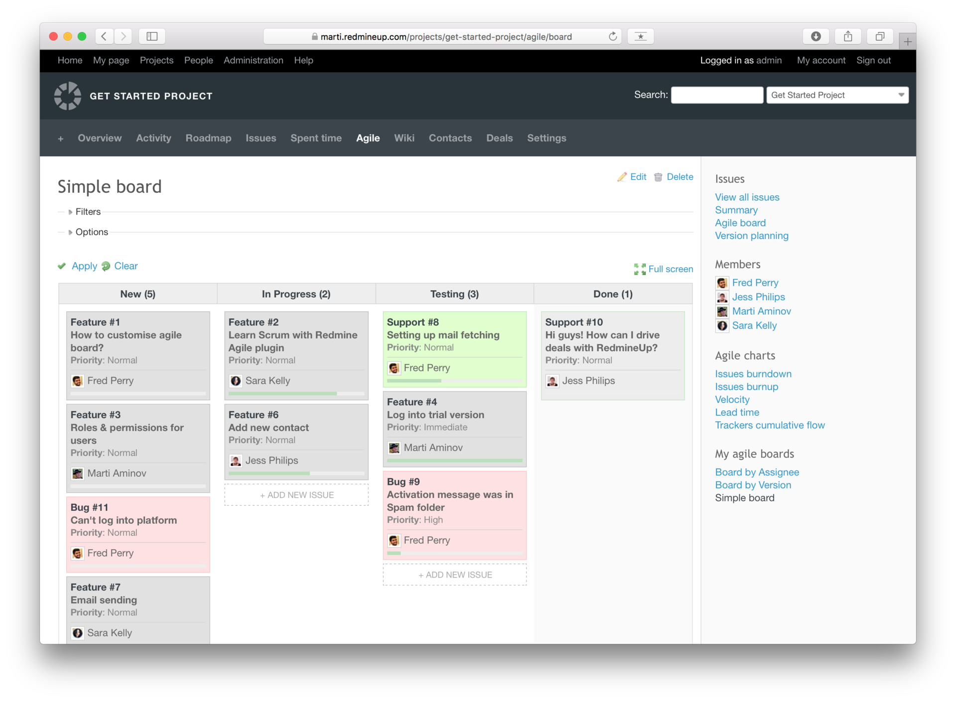Image resolution: width=956 pixels, height=701 pixels.
Task: Click the plus icon before Overview
Action: (61, 139)
